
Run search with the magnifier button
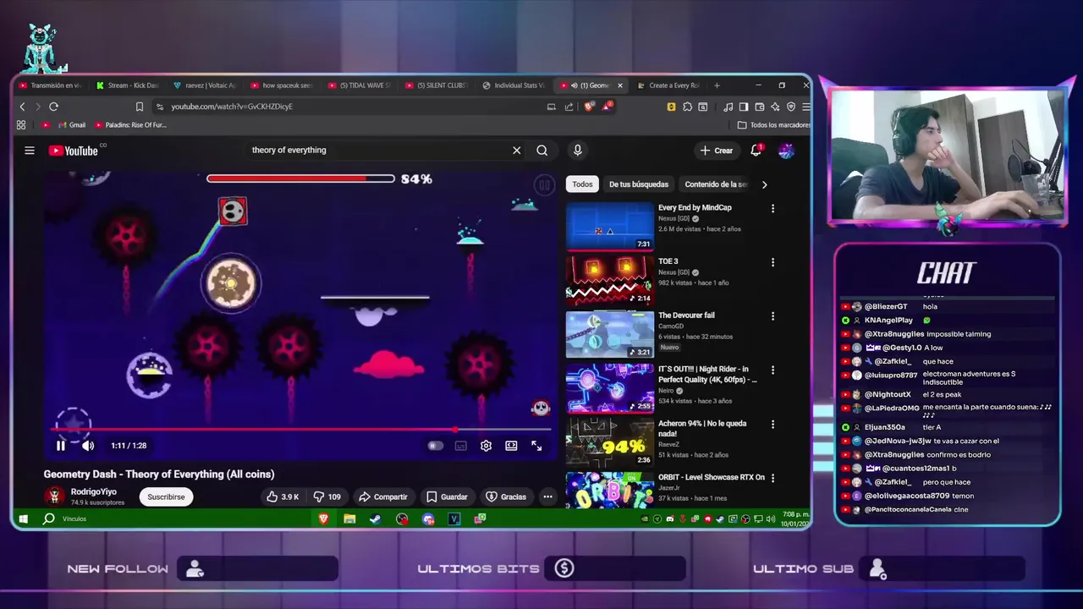coord(542,151)
